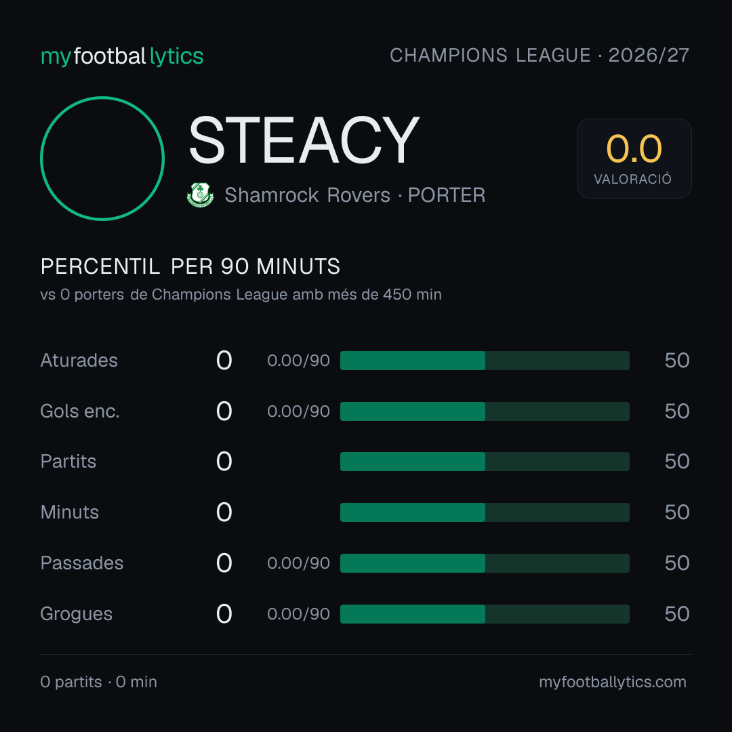Click the Partits percentile bar
732x732 pixels.
coord(485,462)
